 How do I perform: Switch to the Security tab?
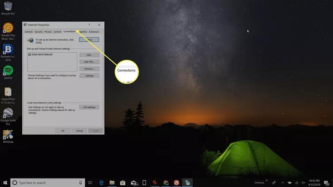click(x=39, y=32)
